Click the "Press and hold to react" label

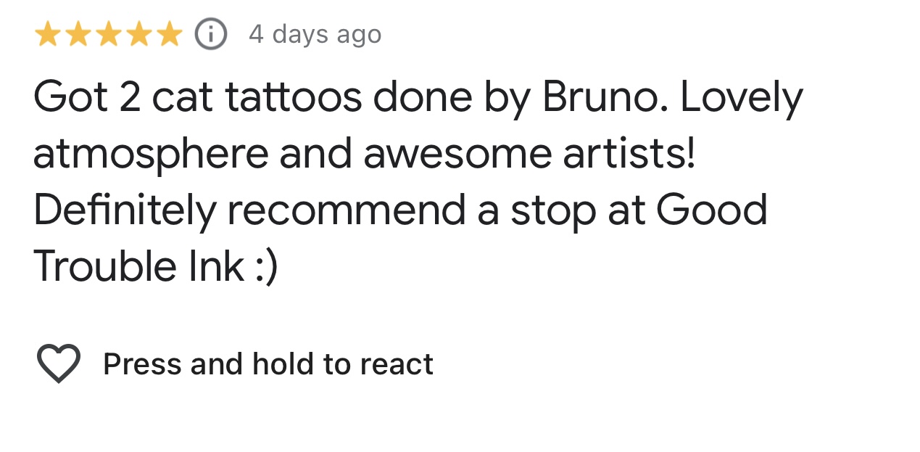268,364
